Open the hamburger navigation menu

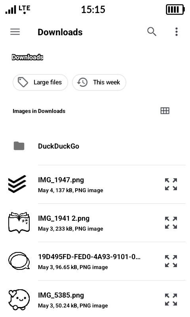pyautogui.click(x=15, y=32)
